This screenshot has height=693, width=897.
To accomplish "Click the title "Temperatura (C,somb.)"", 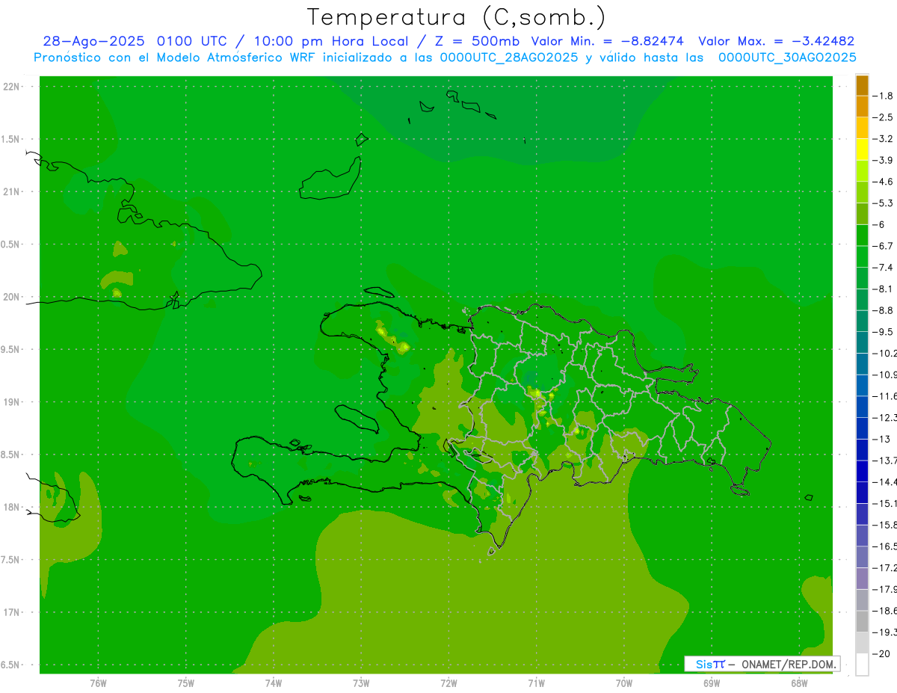I will (457, 17).
